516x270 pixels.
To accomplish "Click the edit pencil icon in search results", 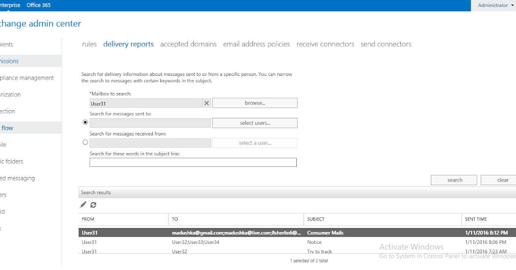I will [x=83, y=205].
